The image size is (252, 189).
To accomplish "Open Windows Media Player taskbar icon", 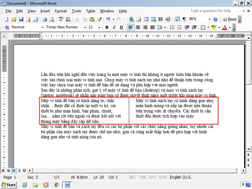I will click(x=46, y=185).
